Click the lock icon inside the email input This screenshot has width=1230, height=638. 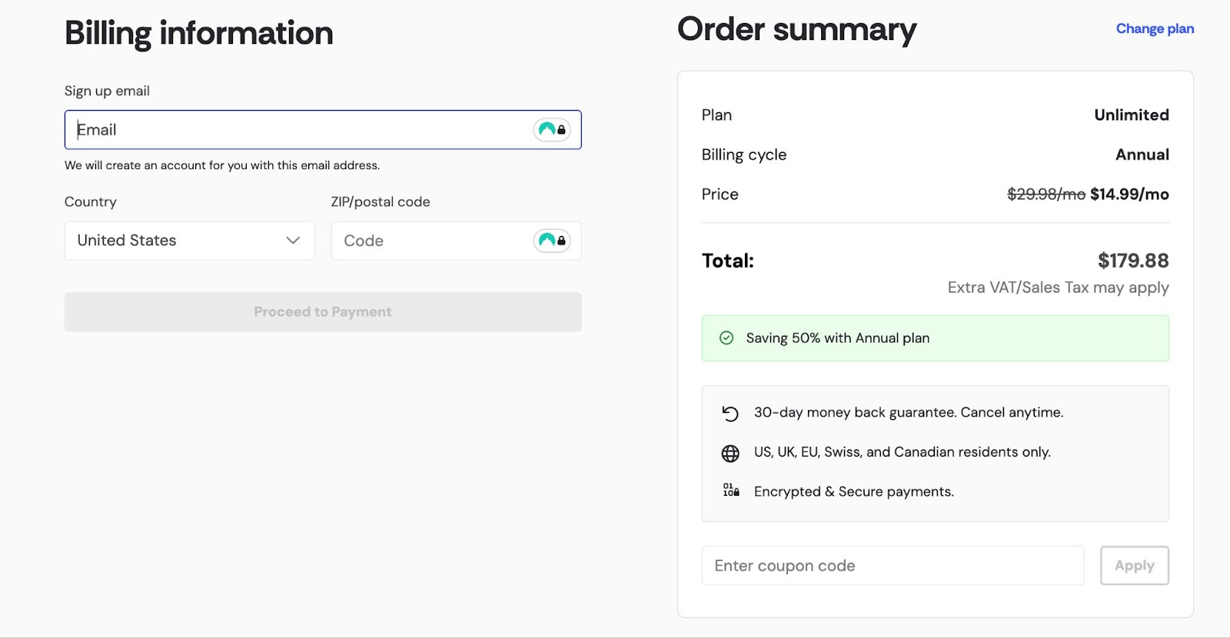560,131
